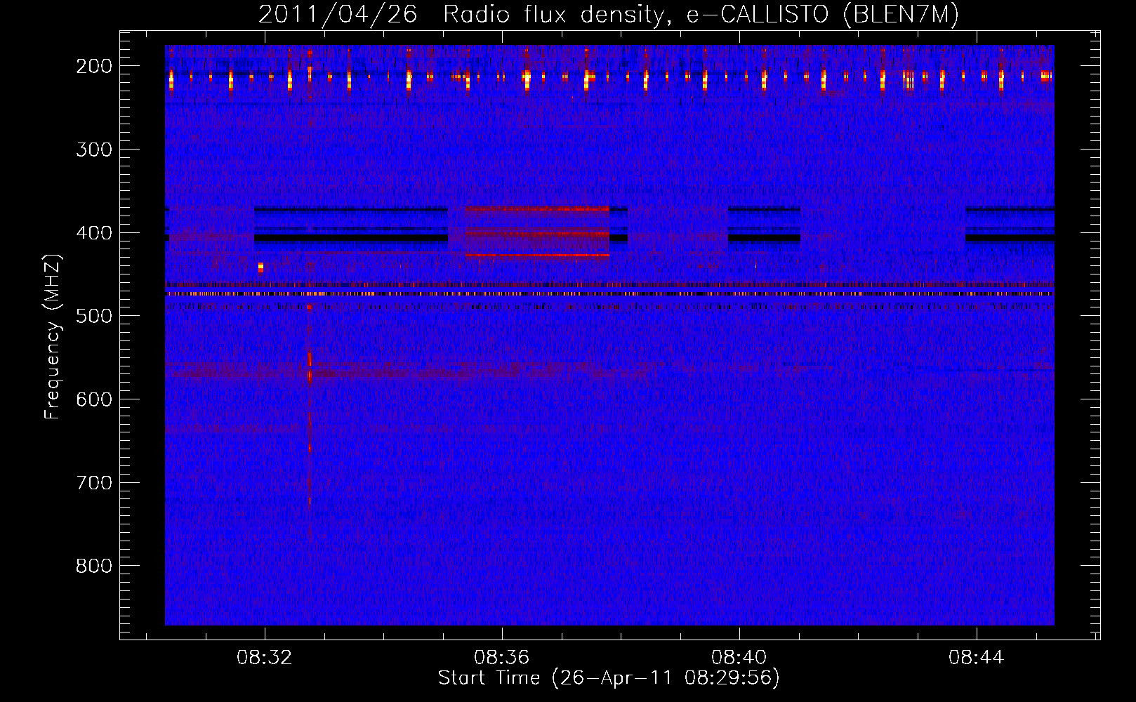
Task: Click the 08:32 time tick label
Action: pos(264,658)
